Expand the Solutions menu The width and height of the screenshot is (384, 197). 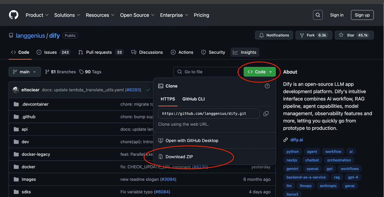[x=67, y=15]
